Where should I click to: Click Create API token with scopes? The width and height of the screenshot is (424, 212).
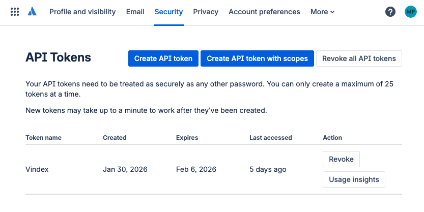[x=257, y=58]
